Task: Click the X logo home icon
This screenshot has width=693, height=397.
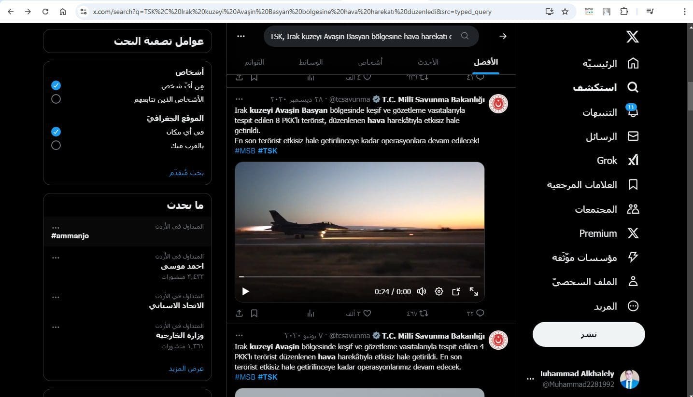Action: (633, 37)
